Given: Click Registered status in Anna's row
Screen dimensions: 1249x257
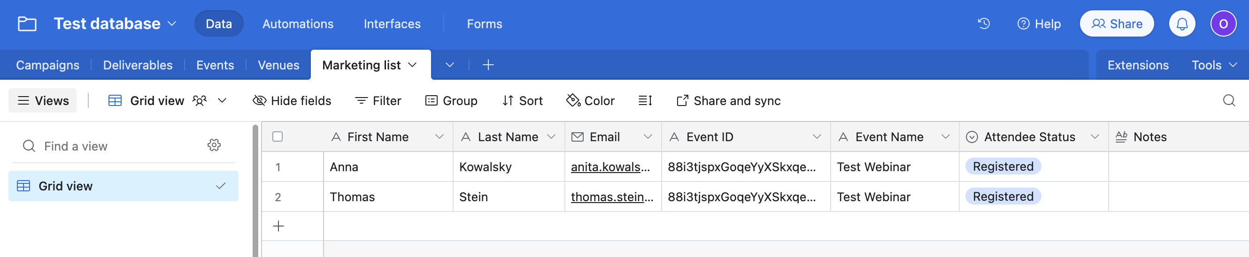Looking at the screenshot, I should [1002, 166].
